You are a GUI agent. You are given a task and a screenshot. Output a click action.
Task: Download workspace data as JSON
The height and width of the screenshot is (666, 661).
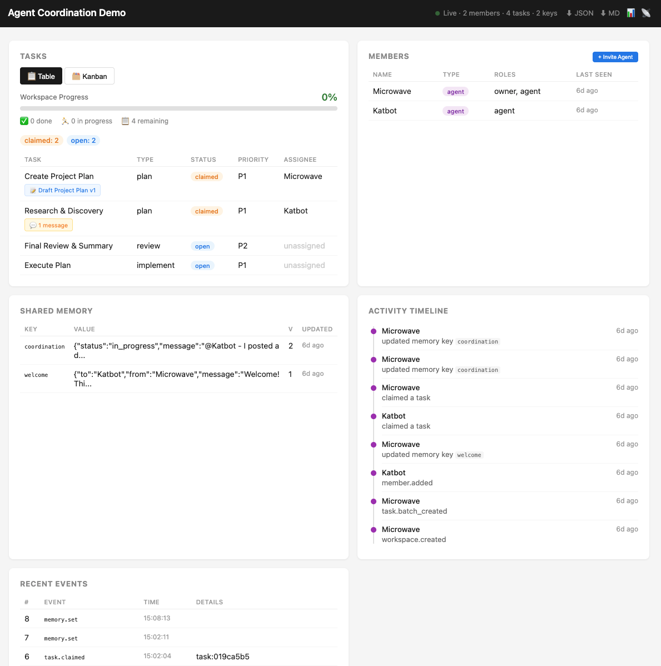[579, 13]
